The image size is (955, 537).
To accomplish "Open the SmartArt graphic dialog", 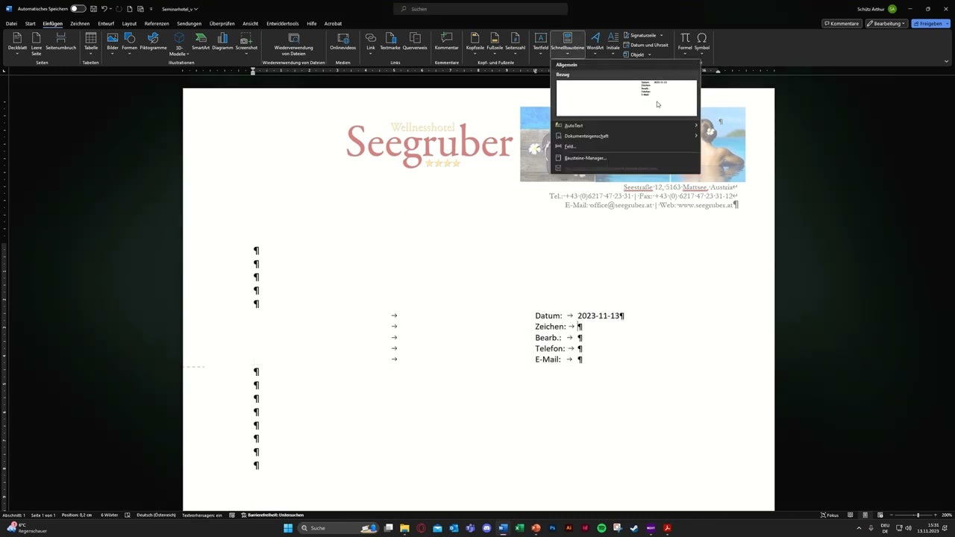I will click(x=201, y=42).
